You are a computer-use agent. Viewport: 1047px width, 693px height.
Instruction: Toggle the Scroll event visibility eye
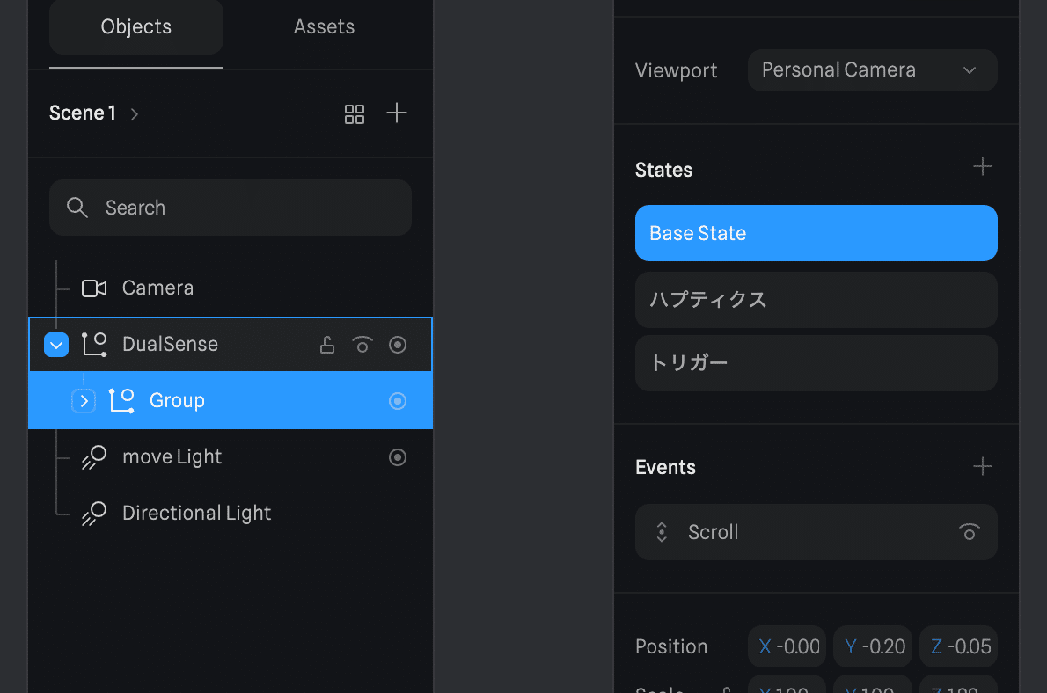click(970, 532)
